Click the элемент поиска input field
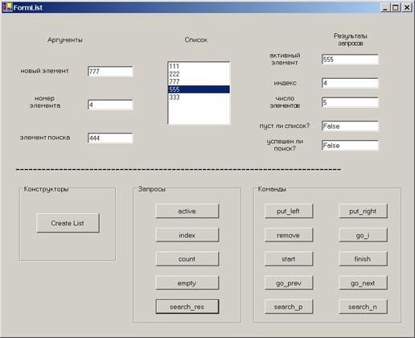Screen dimensions: 415x338 [x=110, y=138]
